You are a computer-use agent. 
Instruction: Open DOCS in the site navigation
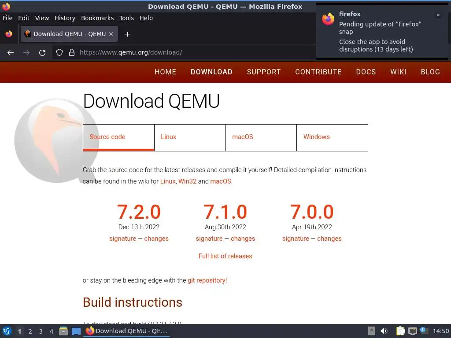(x=366, y=72)
